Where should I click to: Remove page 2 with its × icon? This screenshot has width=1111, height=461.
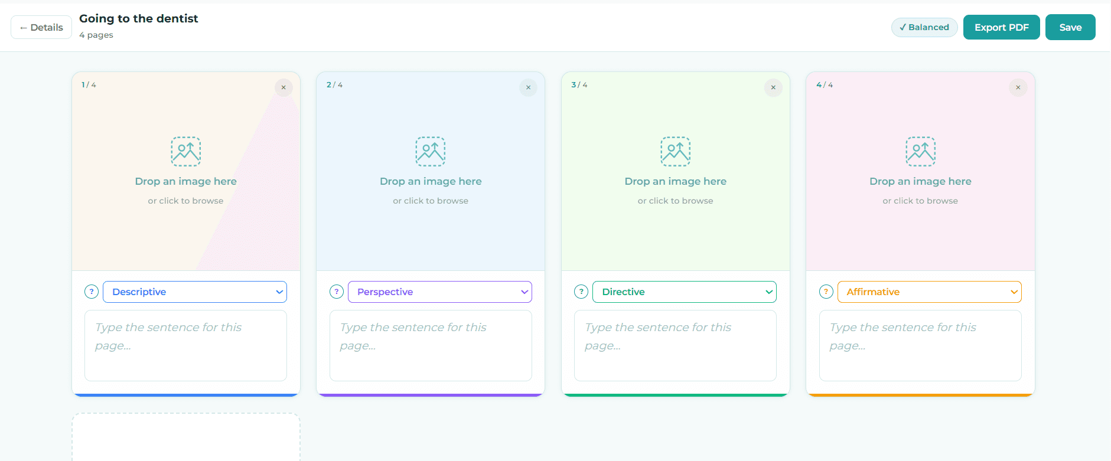pyautogui.click(x=528, y=87)
